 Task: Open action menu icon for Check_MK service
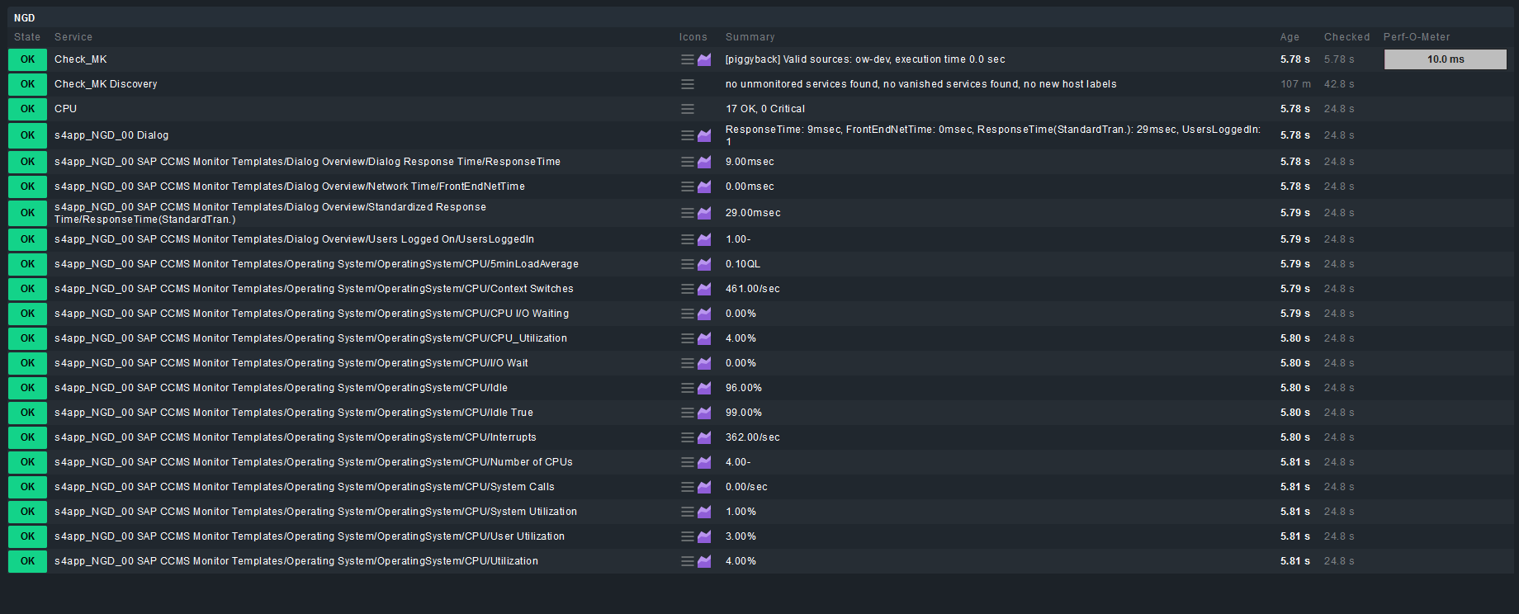687,59
